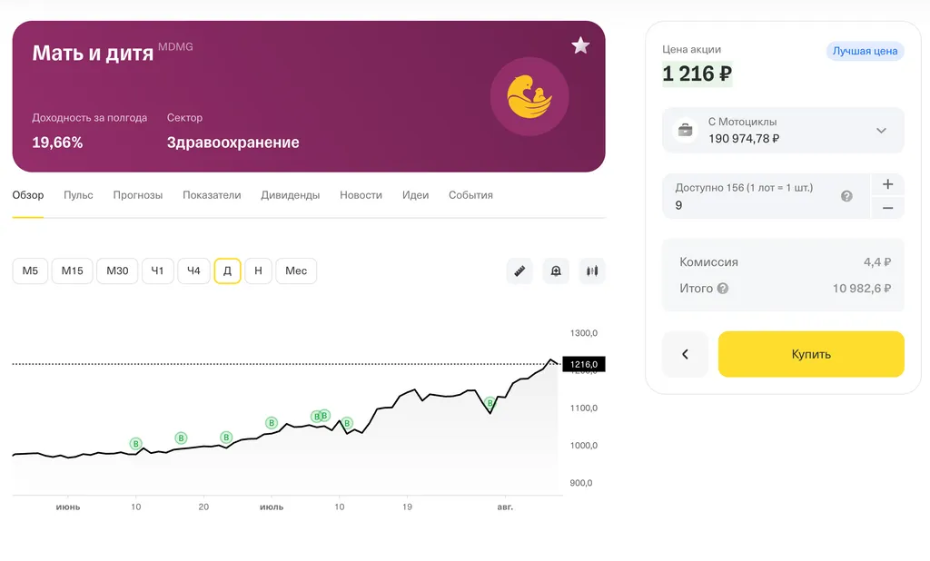This screenshot has width=930, height=561.
Task: Open the Дивиденды tab
Action: click(290, 195)
